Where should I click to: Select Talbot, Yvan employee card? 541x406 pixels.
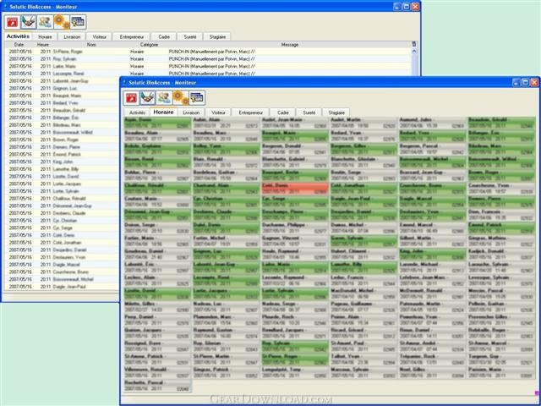point(363,359)
